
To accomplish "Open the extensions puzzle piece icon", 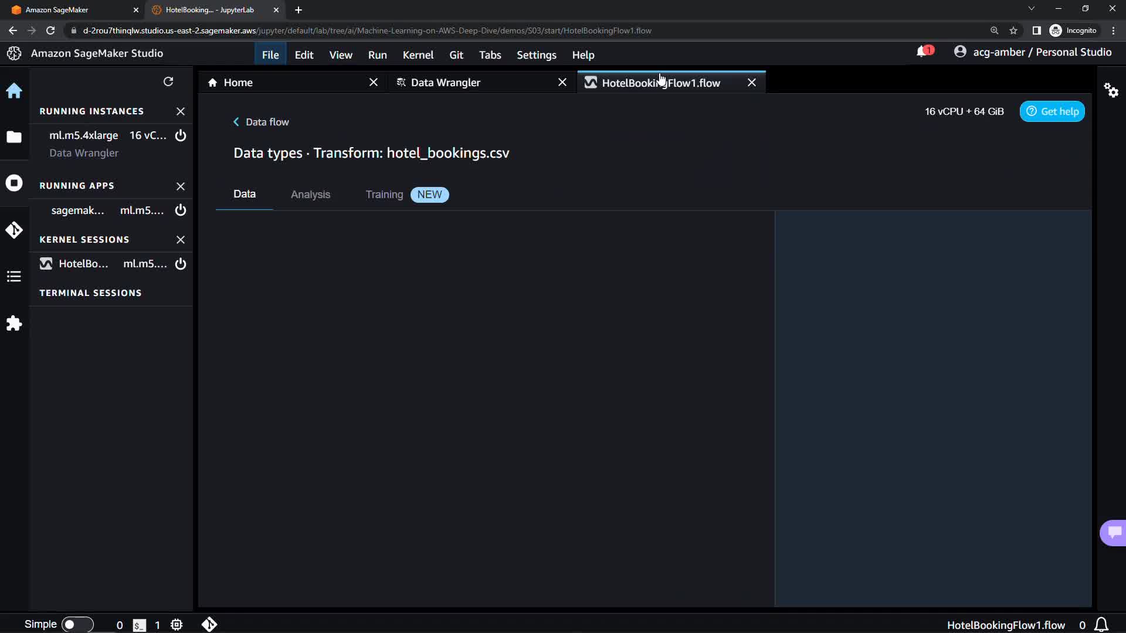I will coord(14,324).
